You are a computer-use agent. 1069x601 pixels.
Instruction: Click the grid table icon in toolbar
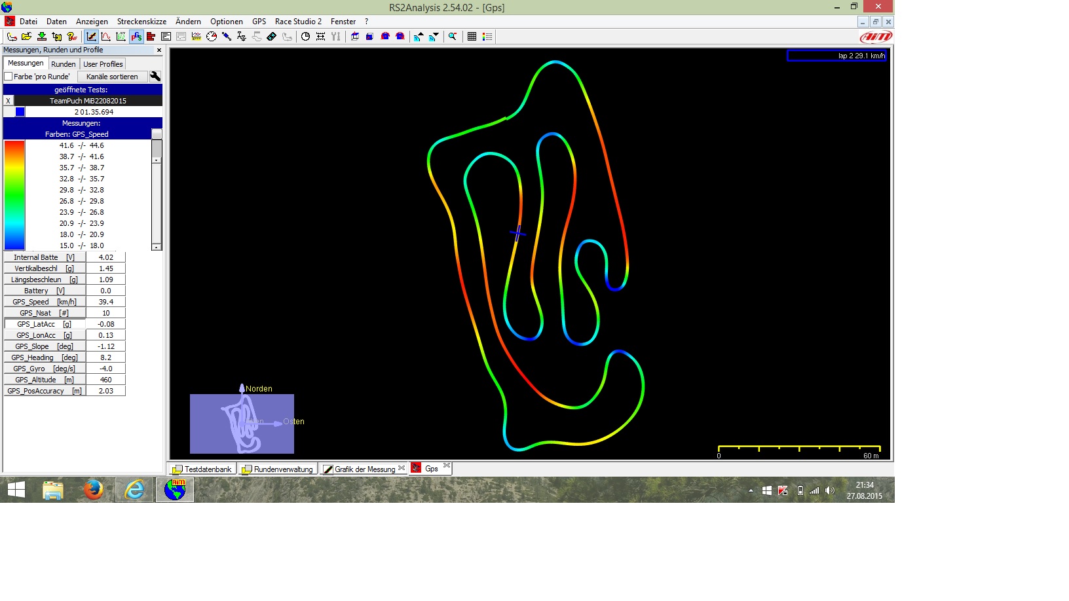(472, 37)
